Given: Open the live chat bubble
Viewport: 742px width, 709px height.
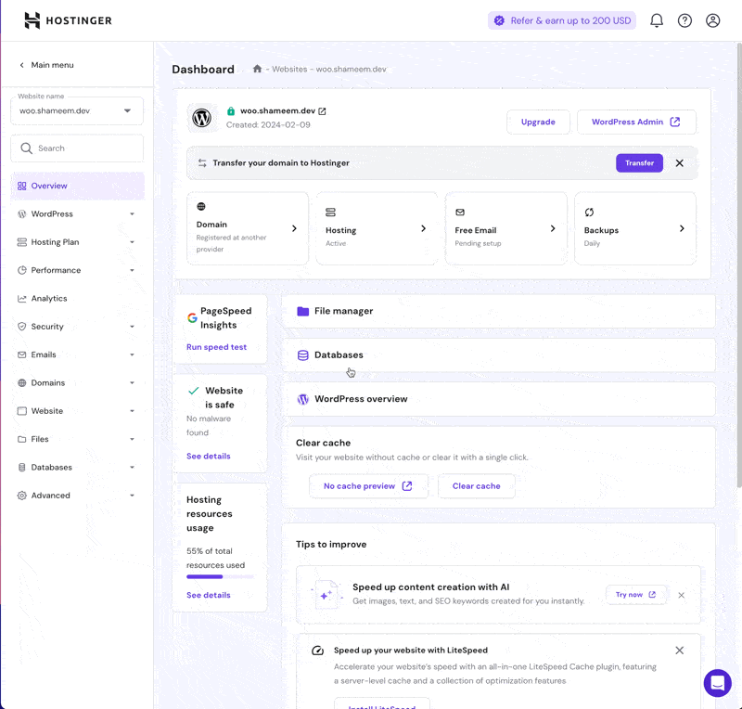Looking at the screenshot, I should [x=717, y=683].
